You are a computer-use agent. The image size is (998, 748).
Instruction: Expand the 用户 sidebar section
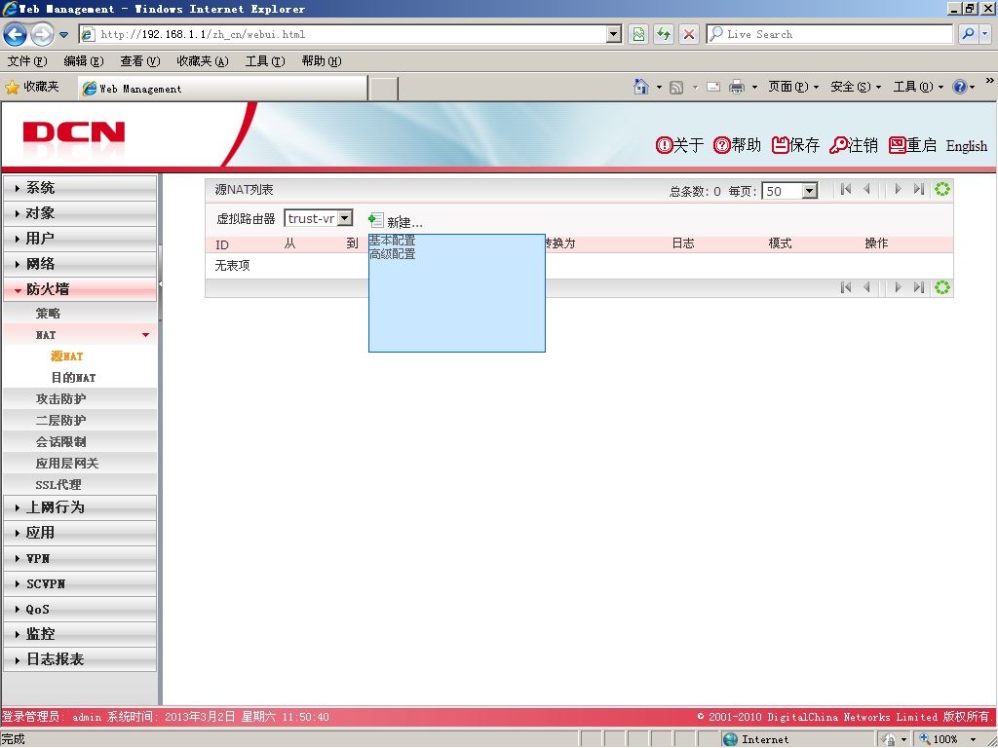[x=80, y=239]
